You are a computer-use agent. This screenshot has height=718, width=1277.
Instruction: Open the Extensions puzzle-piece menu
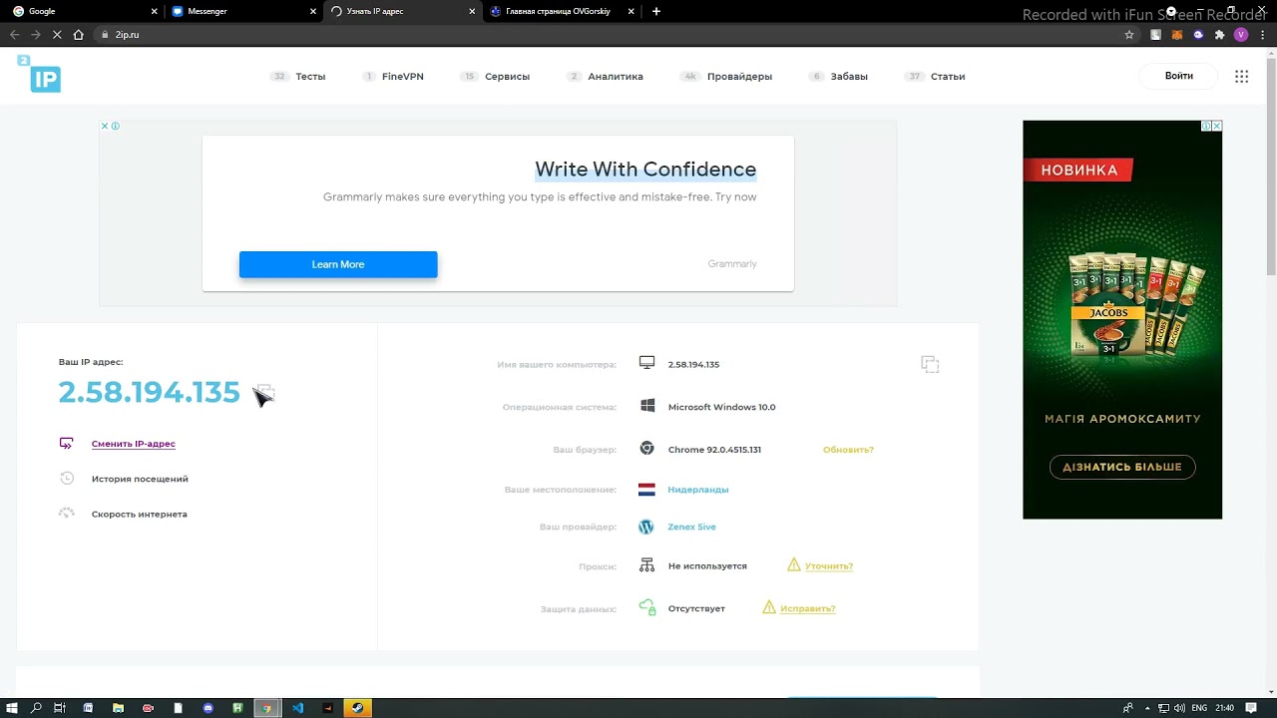click(x=1219, y=34)
